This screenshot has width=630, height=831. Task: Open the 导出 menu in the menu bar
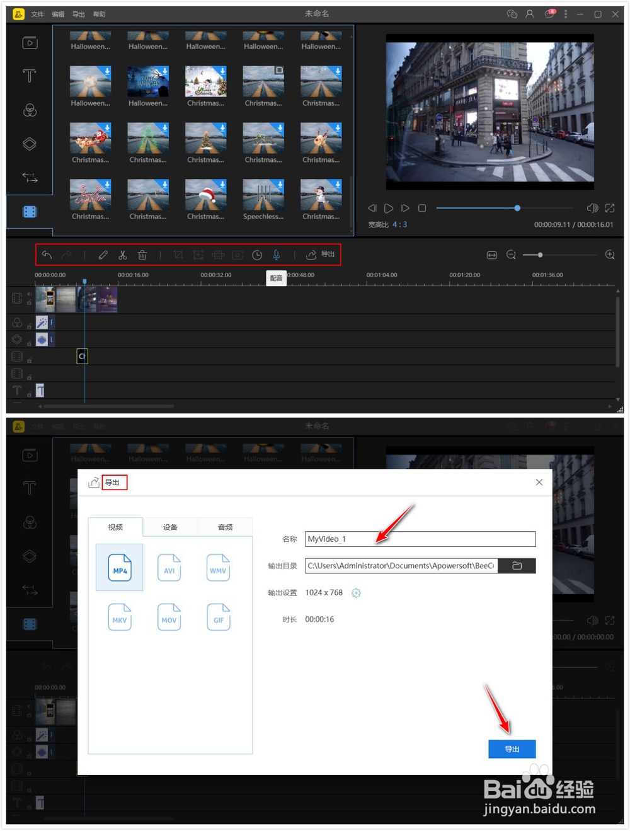[79, 14]
